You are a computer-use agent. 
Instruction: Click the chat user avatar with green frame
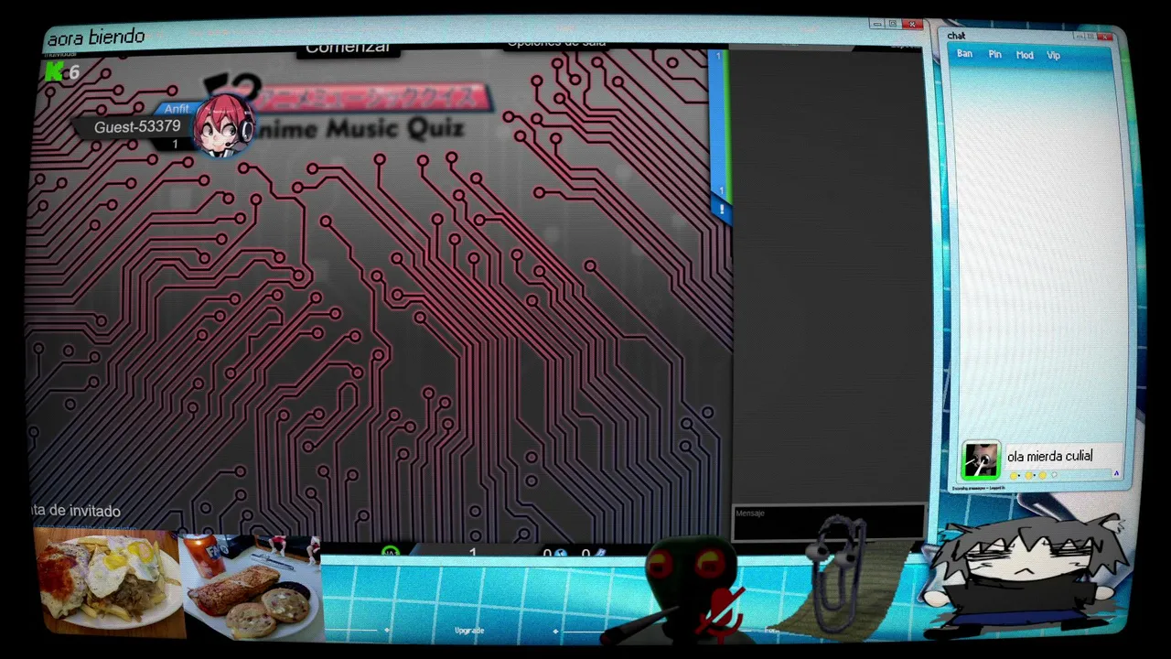[x=981, y=459]
